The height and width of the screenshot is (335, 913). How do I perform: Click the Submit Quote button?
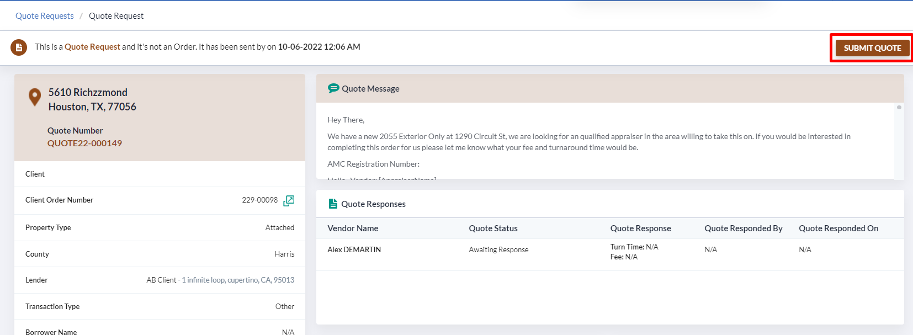tap(872, 48)
